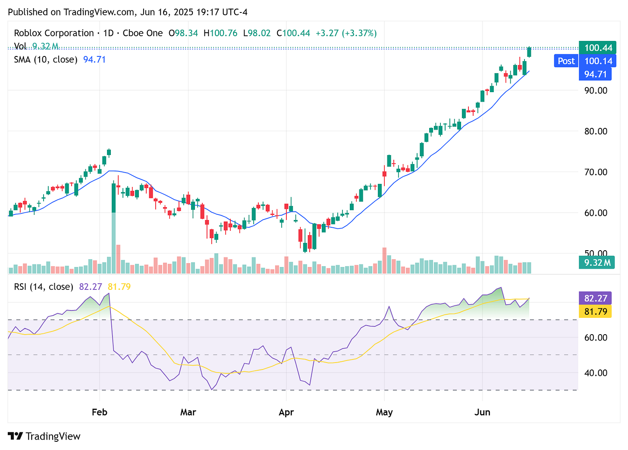Toggle visibility of the Vol indicator

click(19, 46)
